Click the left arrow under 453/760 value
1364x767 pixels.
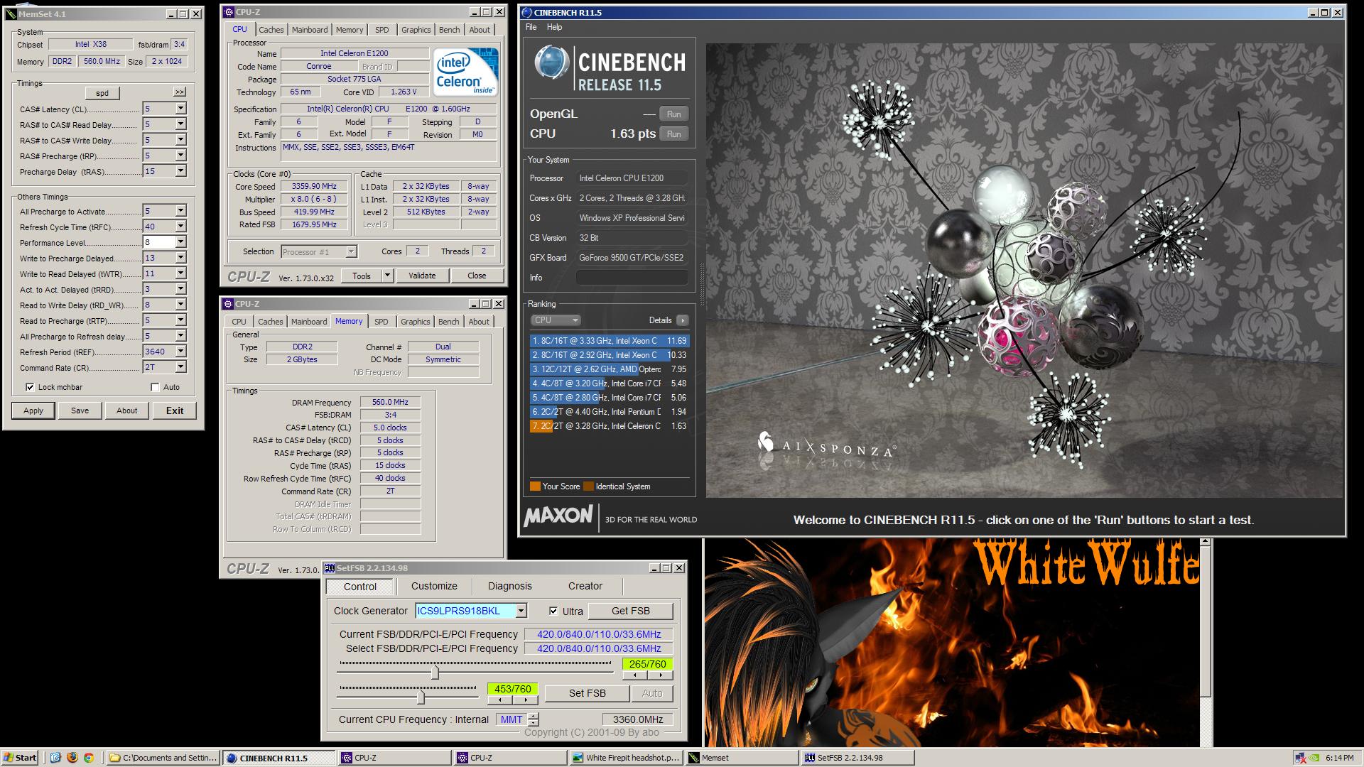click(x=499, y=700)
